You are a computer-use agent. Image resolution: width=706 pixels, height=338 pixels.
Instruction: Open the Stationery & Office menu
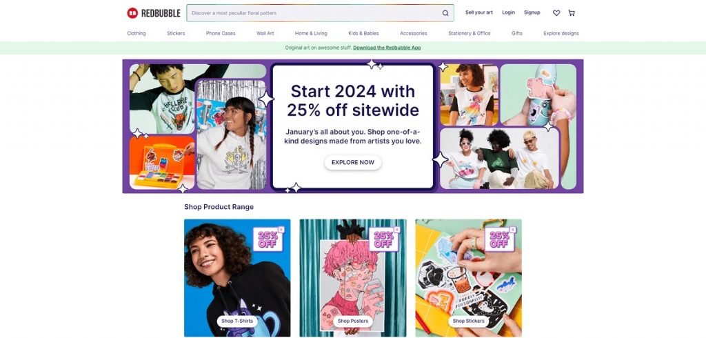point(469,33)
